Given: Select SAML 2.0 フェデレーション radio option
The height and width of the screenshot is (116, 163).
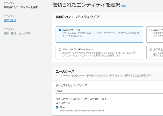Looking at the screenshot, I should (60, 49).
